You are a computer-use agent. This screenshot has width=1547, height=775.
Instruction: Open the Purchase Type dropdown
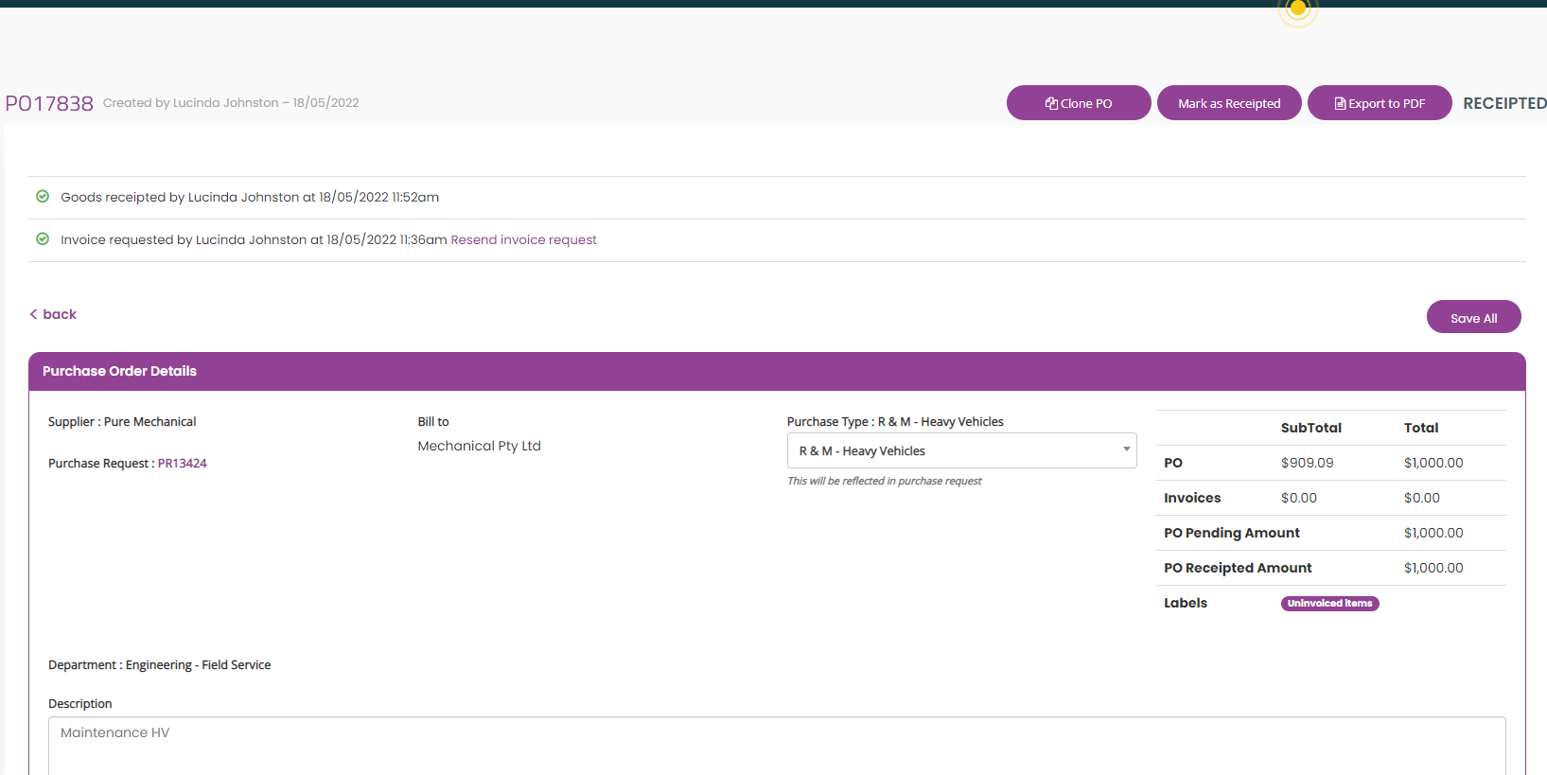click(961, 450)
